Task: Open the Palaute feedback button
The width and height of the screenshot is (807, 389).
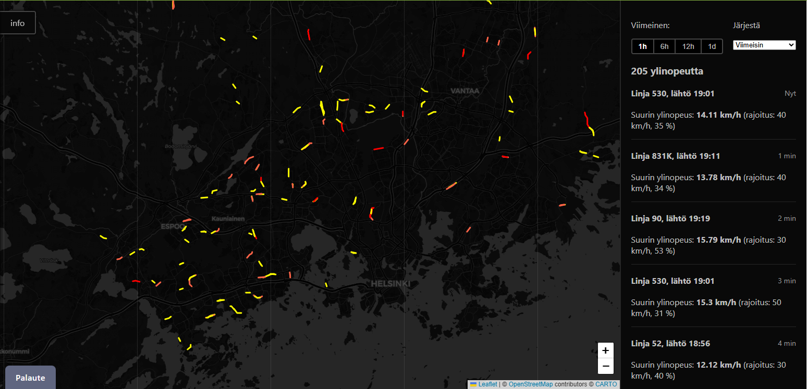Action: [30, 378]
